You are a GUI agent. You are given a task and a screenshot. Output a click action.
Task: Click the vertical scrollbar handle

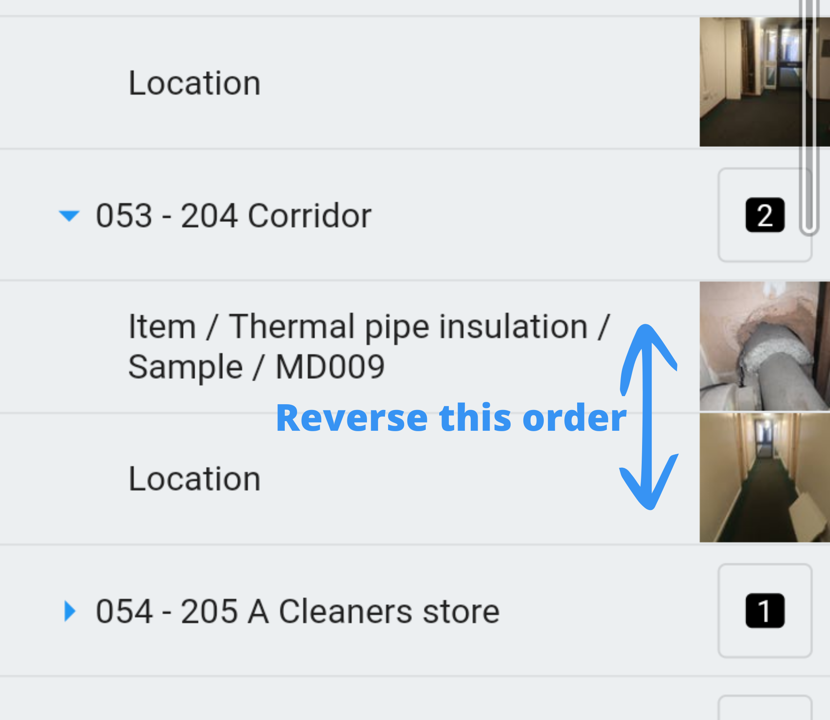809,117
